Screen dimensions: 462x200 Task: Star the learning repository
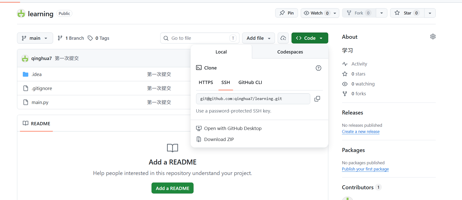tap(407, 13)
